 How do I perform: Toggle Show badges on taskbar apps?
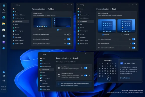[69, 39]
